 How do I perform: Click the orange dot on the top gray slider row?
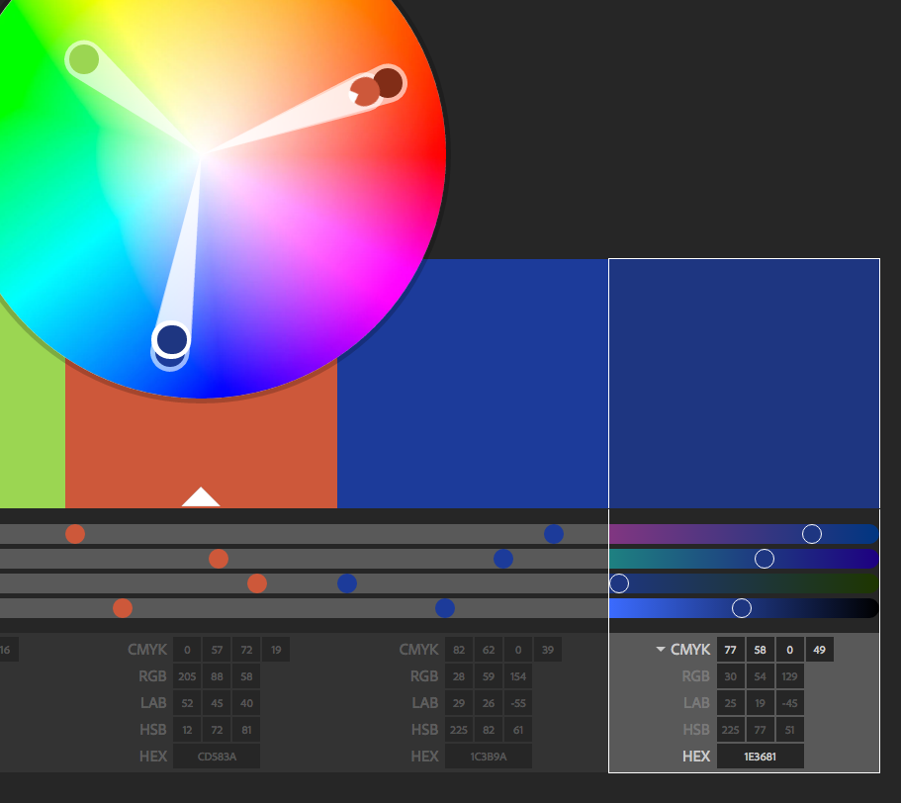tap(74, 534)
